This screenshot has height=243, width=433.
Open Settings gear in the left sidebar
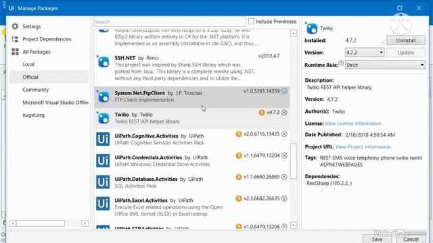15,26
